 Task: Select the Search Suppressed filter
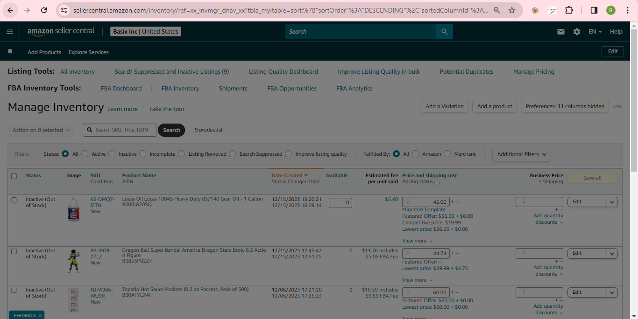(233, 154)
